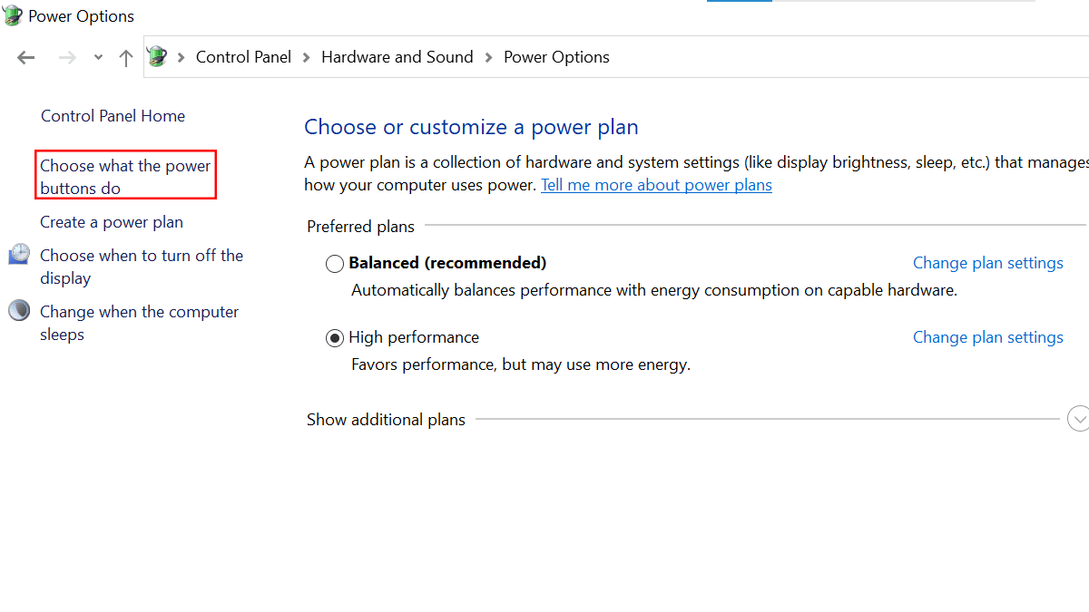Click the Power Options title bar icon
Viewport: 1089px width, 612px height.
[x=14, y=16]
